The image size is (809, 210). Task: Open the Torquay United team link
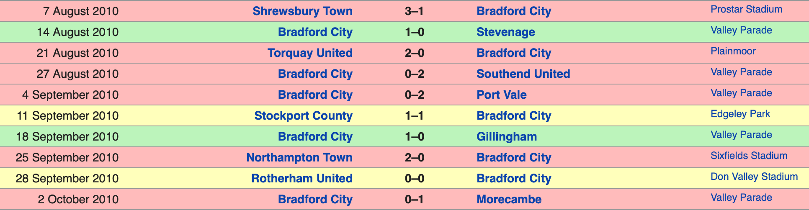[x=310, y=53]
